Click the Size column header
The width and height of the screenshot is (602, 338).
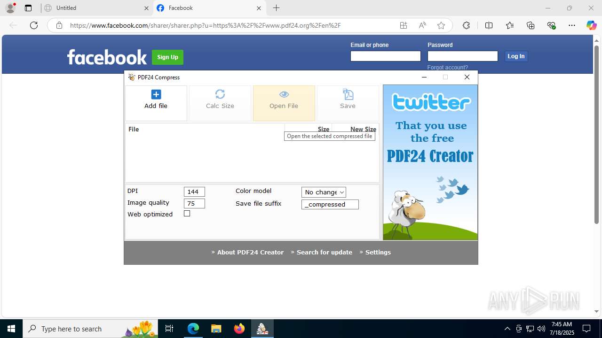tap(308, 129)
